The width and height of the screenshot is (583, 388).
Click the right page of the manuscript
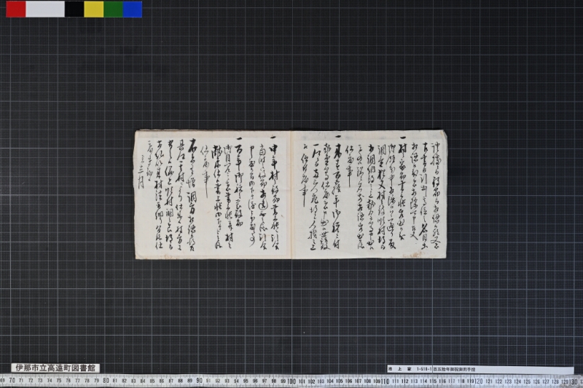click(x=369, y=194)
